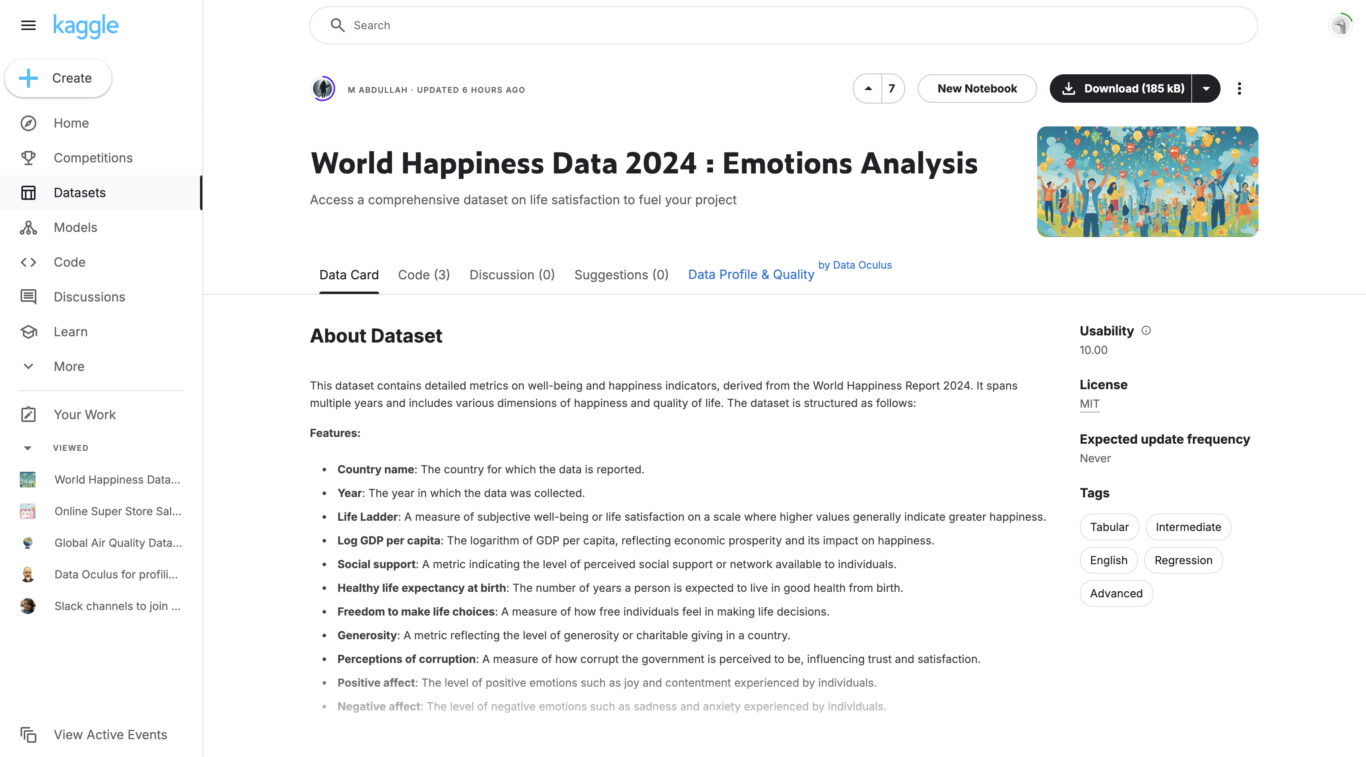Click the vote count 7
Image resolution: width=1366 pixels, height=757 pixels.
pos(892,89)
